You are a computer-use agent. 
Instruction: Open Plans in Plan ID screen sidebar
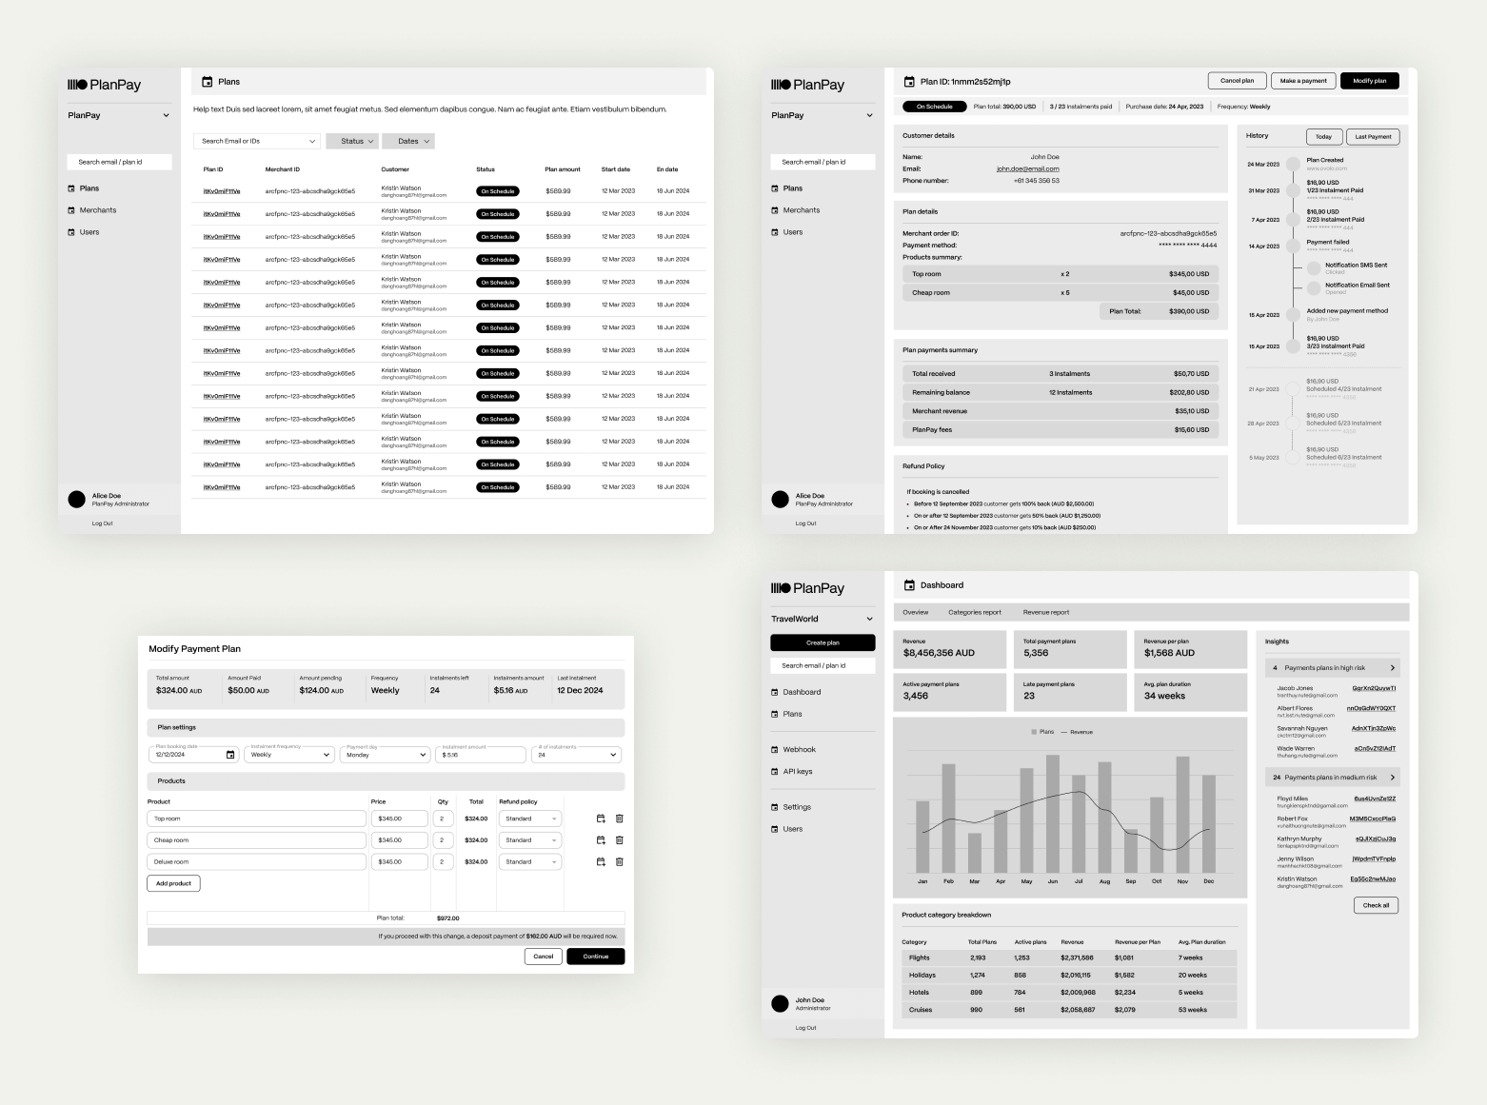click(x=792, y=188)
